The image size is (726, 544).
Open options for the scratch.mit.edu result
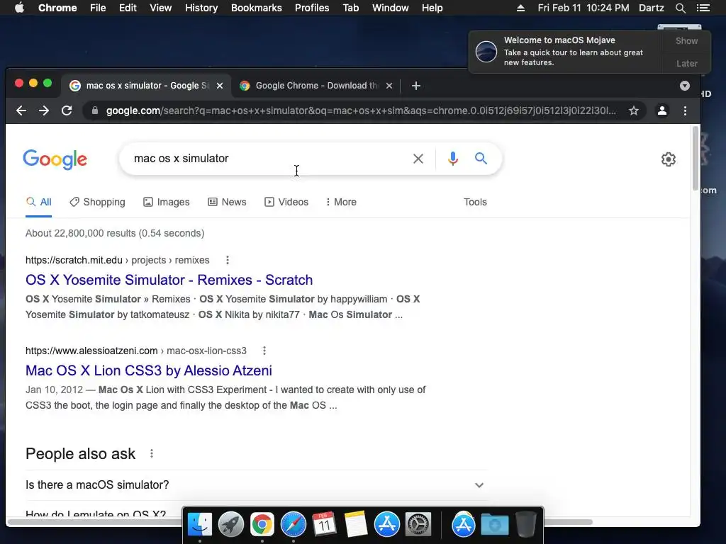click(228, 260)
